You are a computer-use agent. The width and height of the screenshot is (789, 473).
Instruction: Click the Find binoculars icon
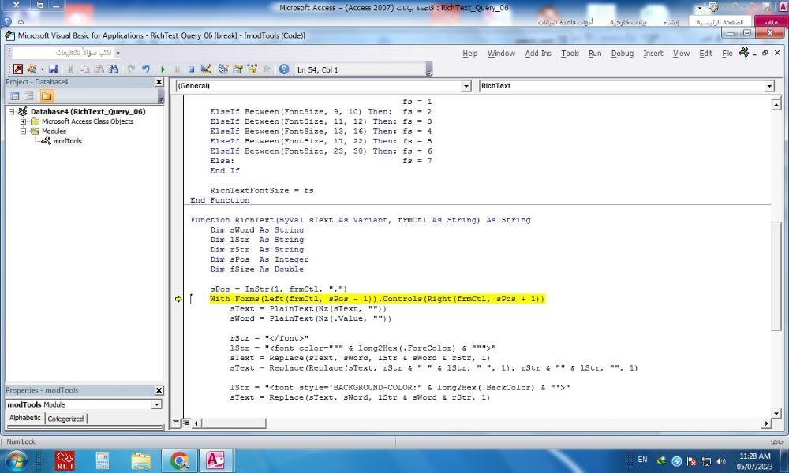[x=113, y=69]
